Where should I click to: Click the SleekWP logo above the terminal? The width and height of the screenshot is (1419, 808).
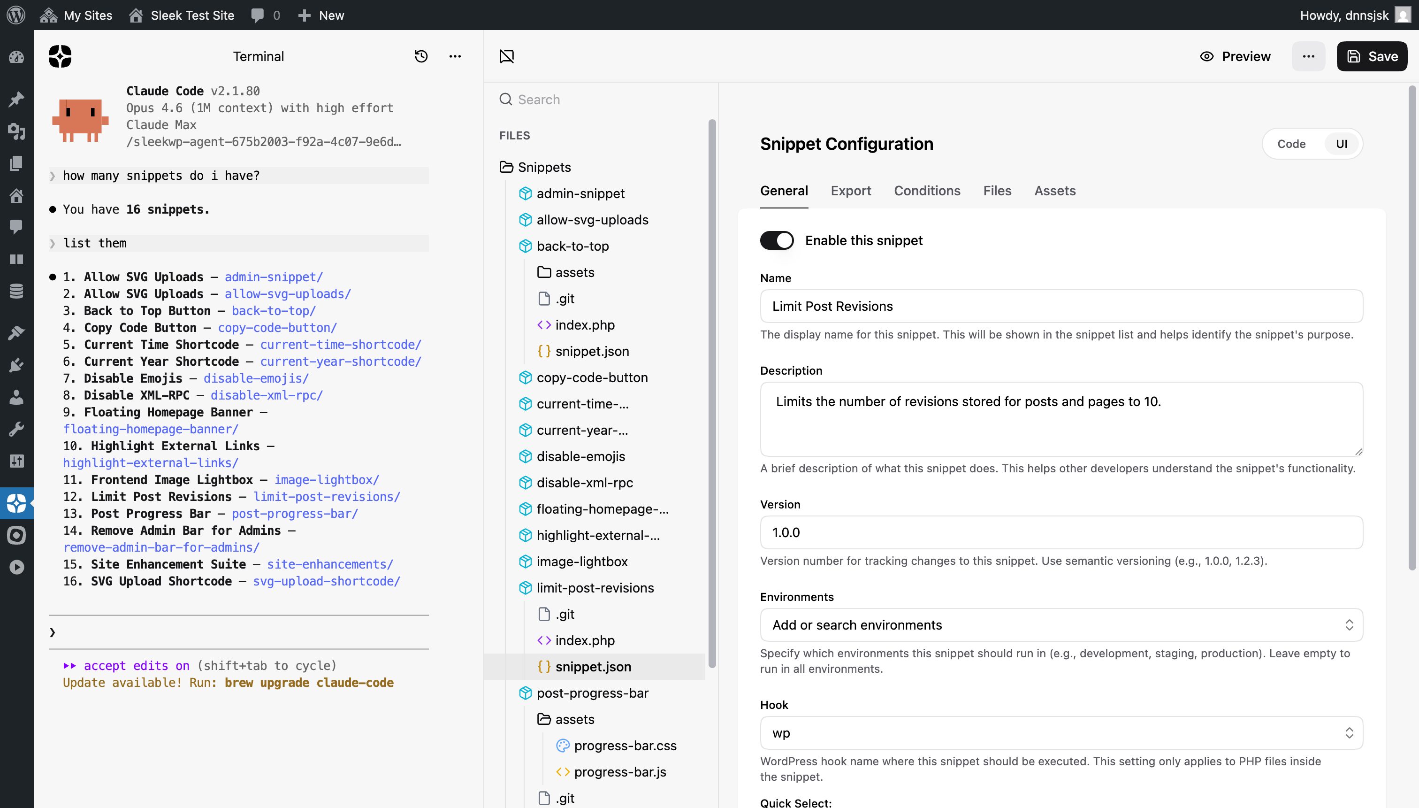pyautogui.click(x=60, y=56)
